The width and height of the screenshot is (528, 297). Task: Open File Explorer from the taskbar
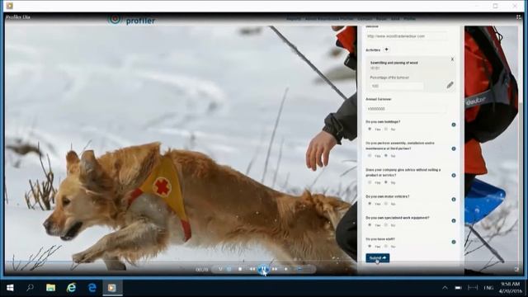[x=51, y=288]
